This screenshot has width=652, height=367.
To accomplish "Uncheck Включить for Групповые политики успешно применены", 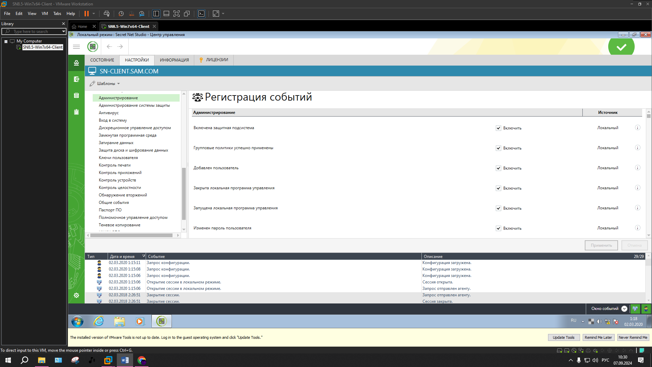I will 499,148.
